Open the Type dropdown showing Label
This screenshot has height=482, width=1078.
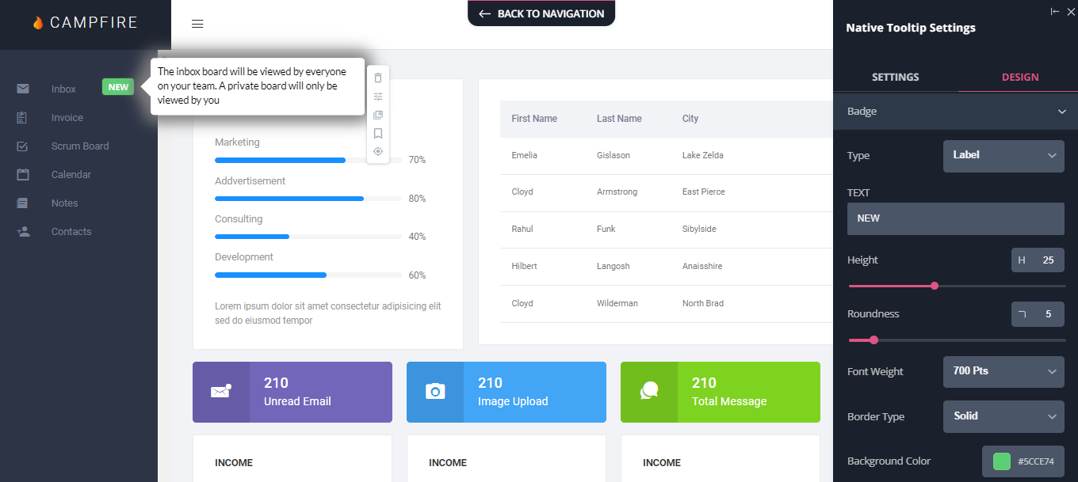pyautogui.click(x=1003, y=156)
